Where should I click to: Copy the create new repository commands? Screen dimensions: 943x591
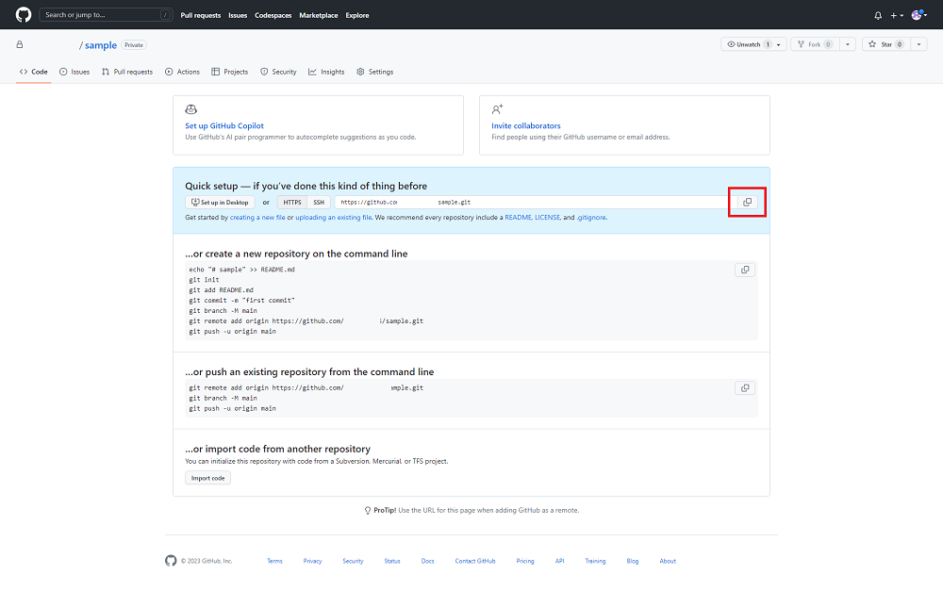tap(745, 270)
